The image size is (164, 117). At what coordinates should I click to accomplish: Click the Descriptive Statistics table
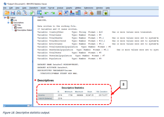click(x=73, y=93)
